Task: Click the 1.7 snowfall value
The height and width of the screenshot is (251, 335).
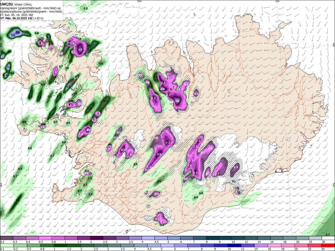Action: pos(191,161)
